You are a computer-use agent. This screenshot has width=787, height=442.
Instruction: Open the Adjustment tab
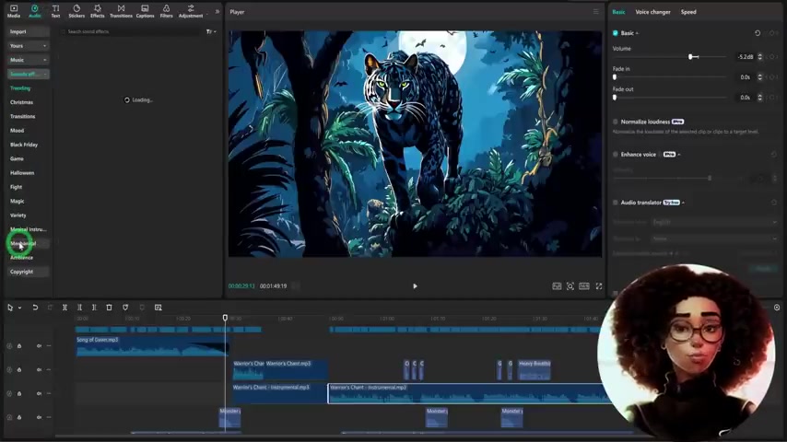(x=191, y=11)
